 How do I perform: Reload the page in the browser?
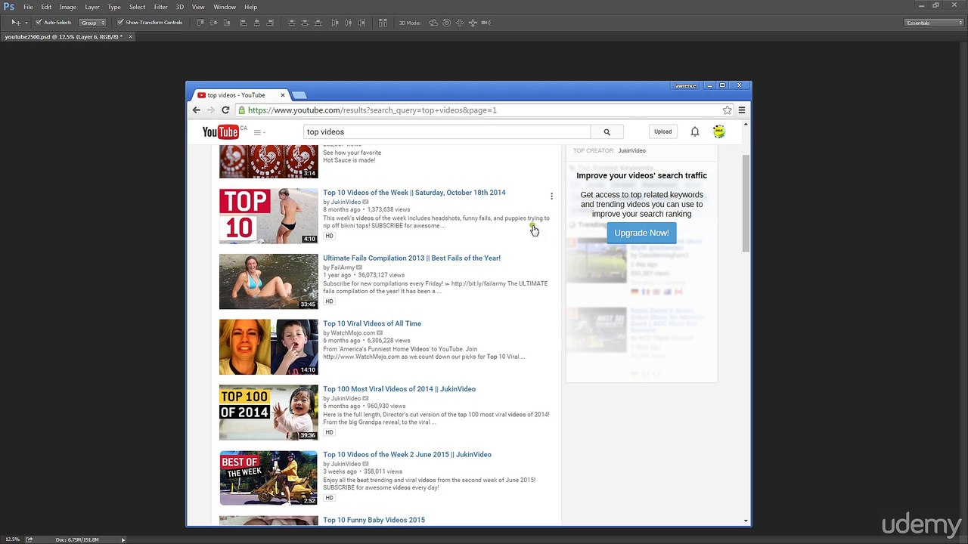(225, 110)
